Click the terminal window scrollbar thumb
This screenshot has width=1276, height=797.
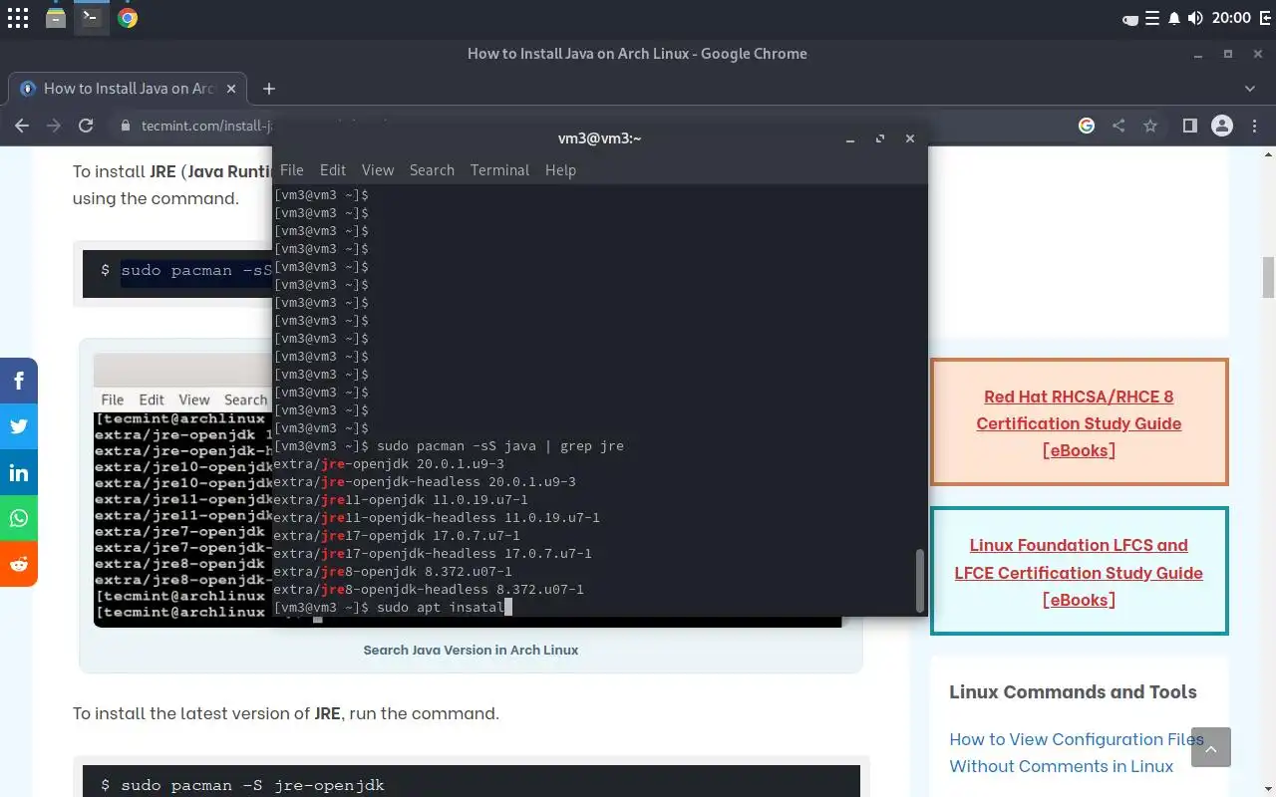tap(919, 579)
